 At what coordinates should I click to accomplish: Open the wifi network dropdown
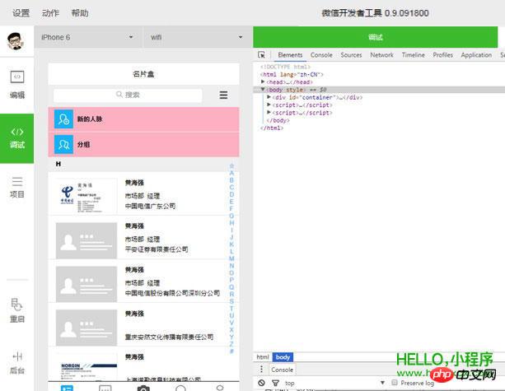(x=196, y=37)
